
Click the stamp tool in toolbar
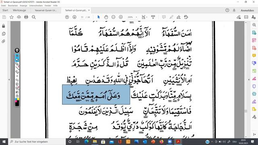(186, 17)
